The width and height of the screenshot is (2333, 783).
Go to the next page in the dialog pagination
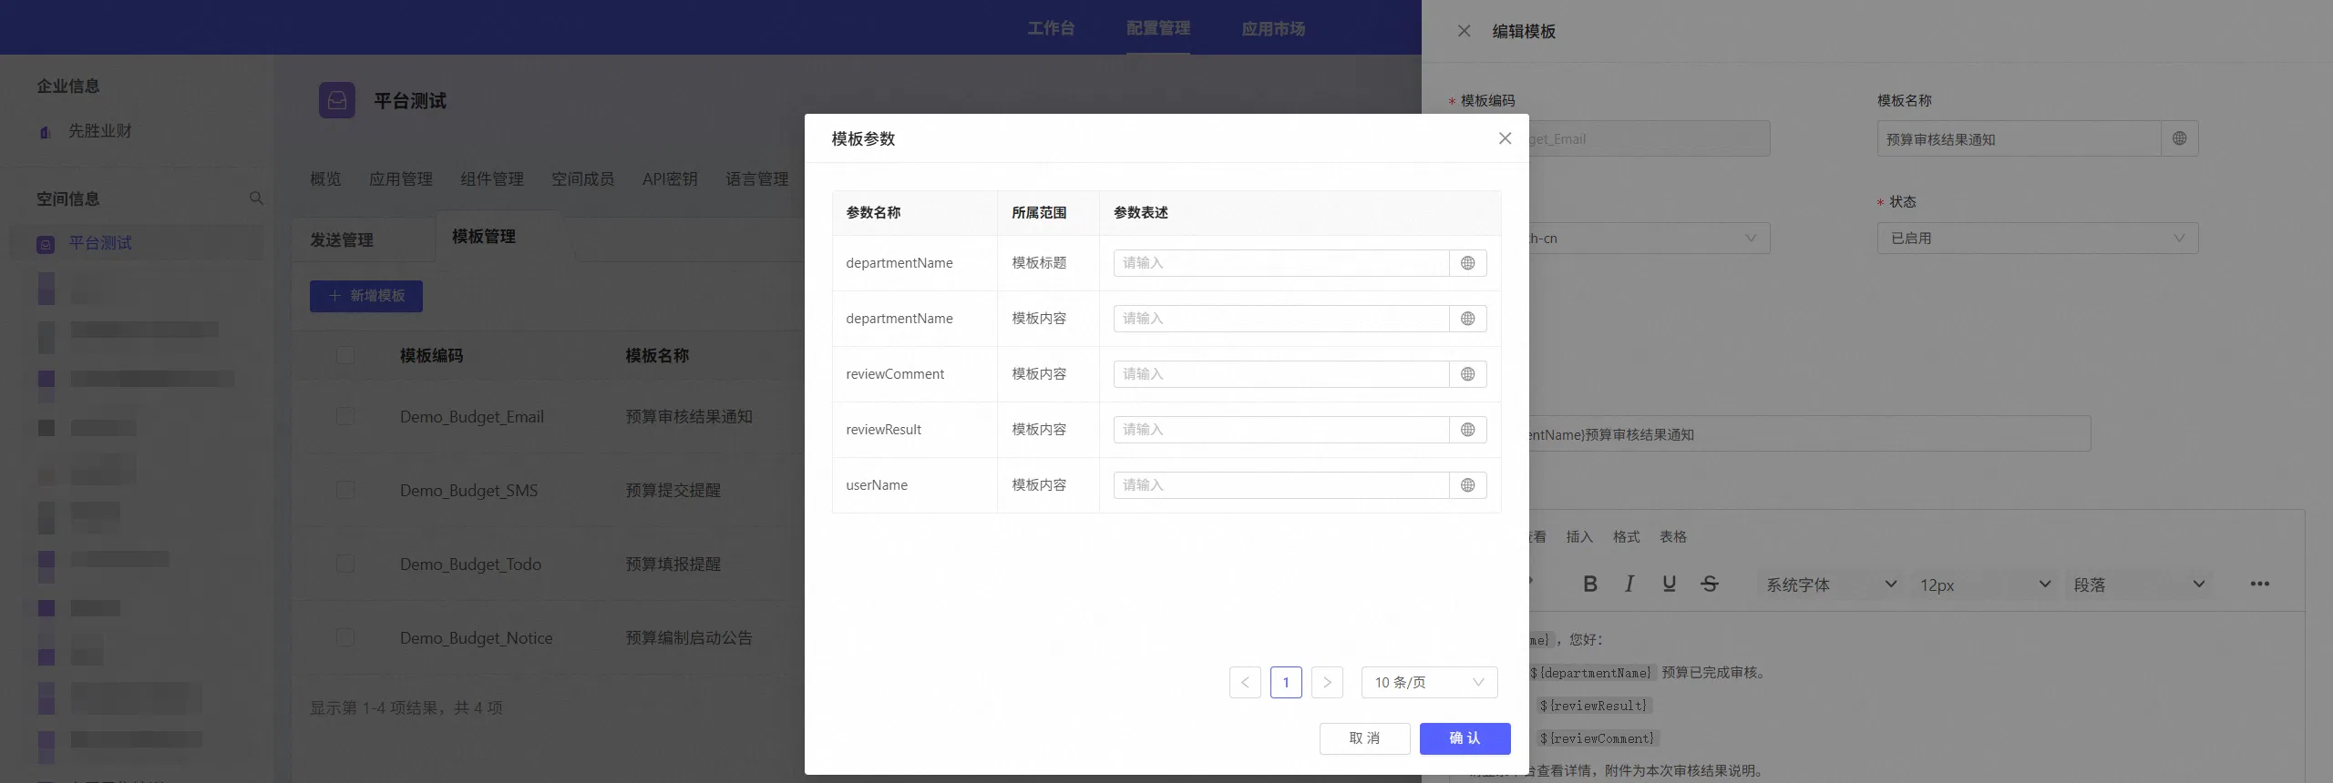1327,682
